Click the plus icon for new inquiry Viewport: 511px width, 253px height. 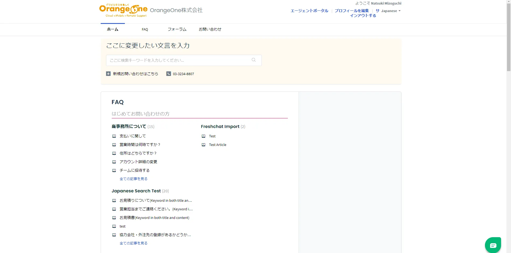[108, 74]
